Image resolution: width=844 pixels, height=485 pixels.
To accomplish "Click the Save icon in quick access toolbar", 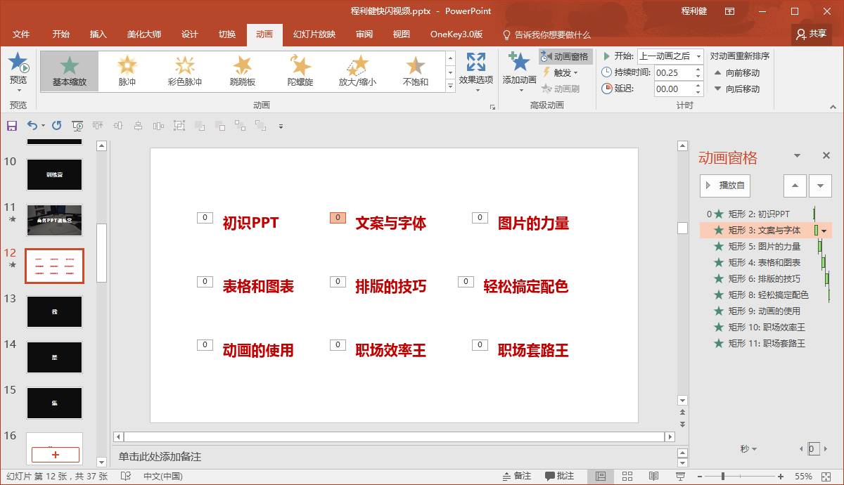I will [11, 126].
